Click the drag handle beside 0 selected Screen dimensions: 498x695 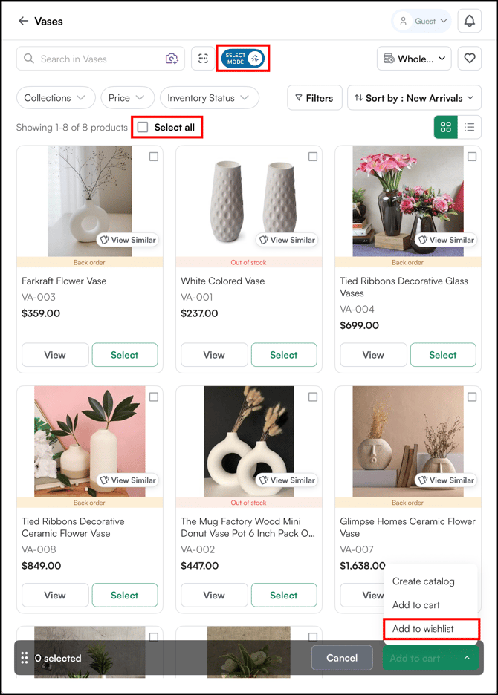(25, 658)
